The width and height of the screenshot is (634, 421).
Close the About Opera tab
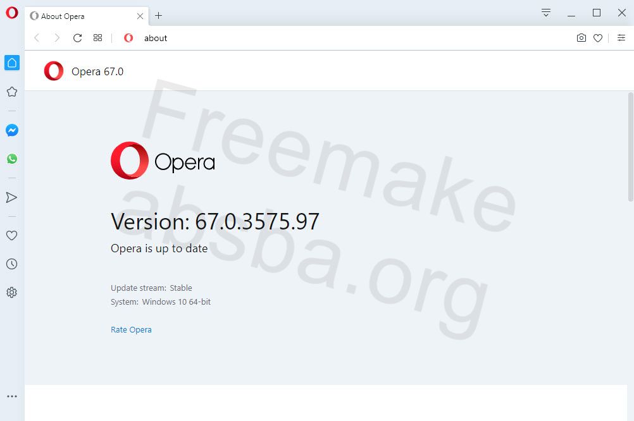pos(140,16)
